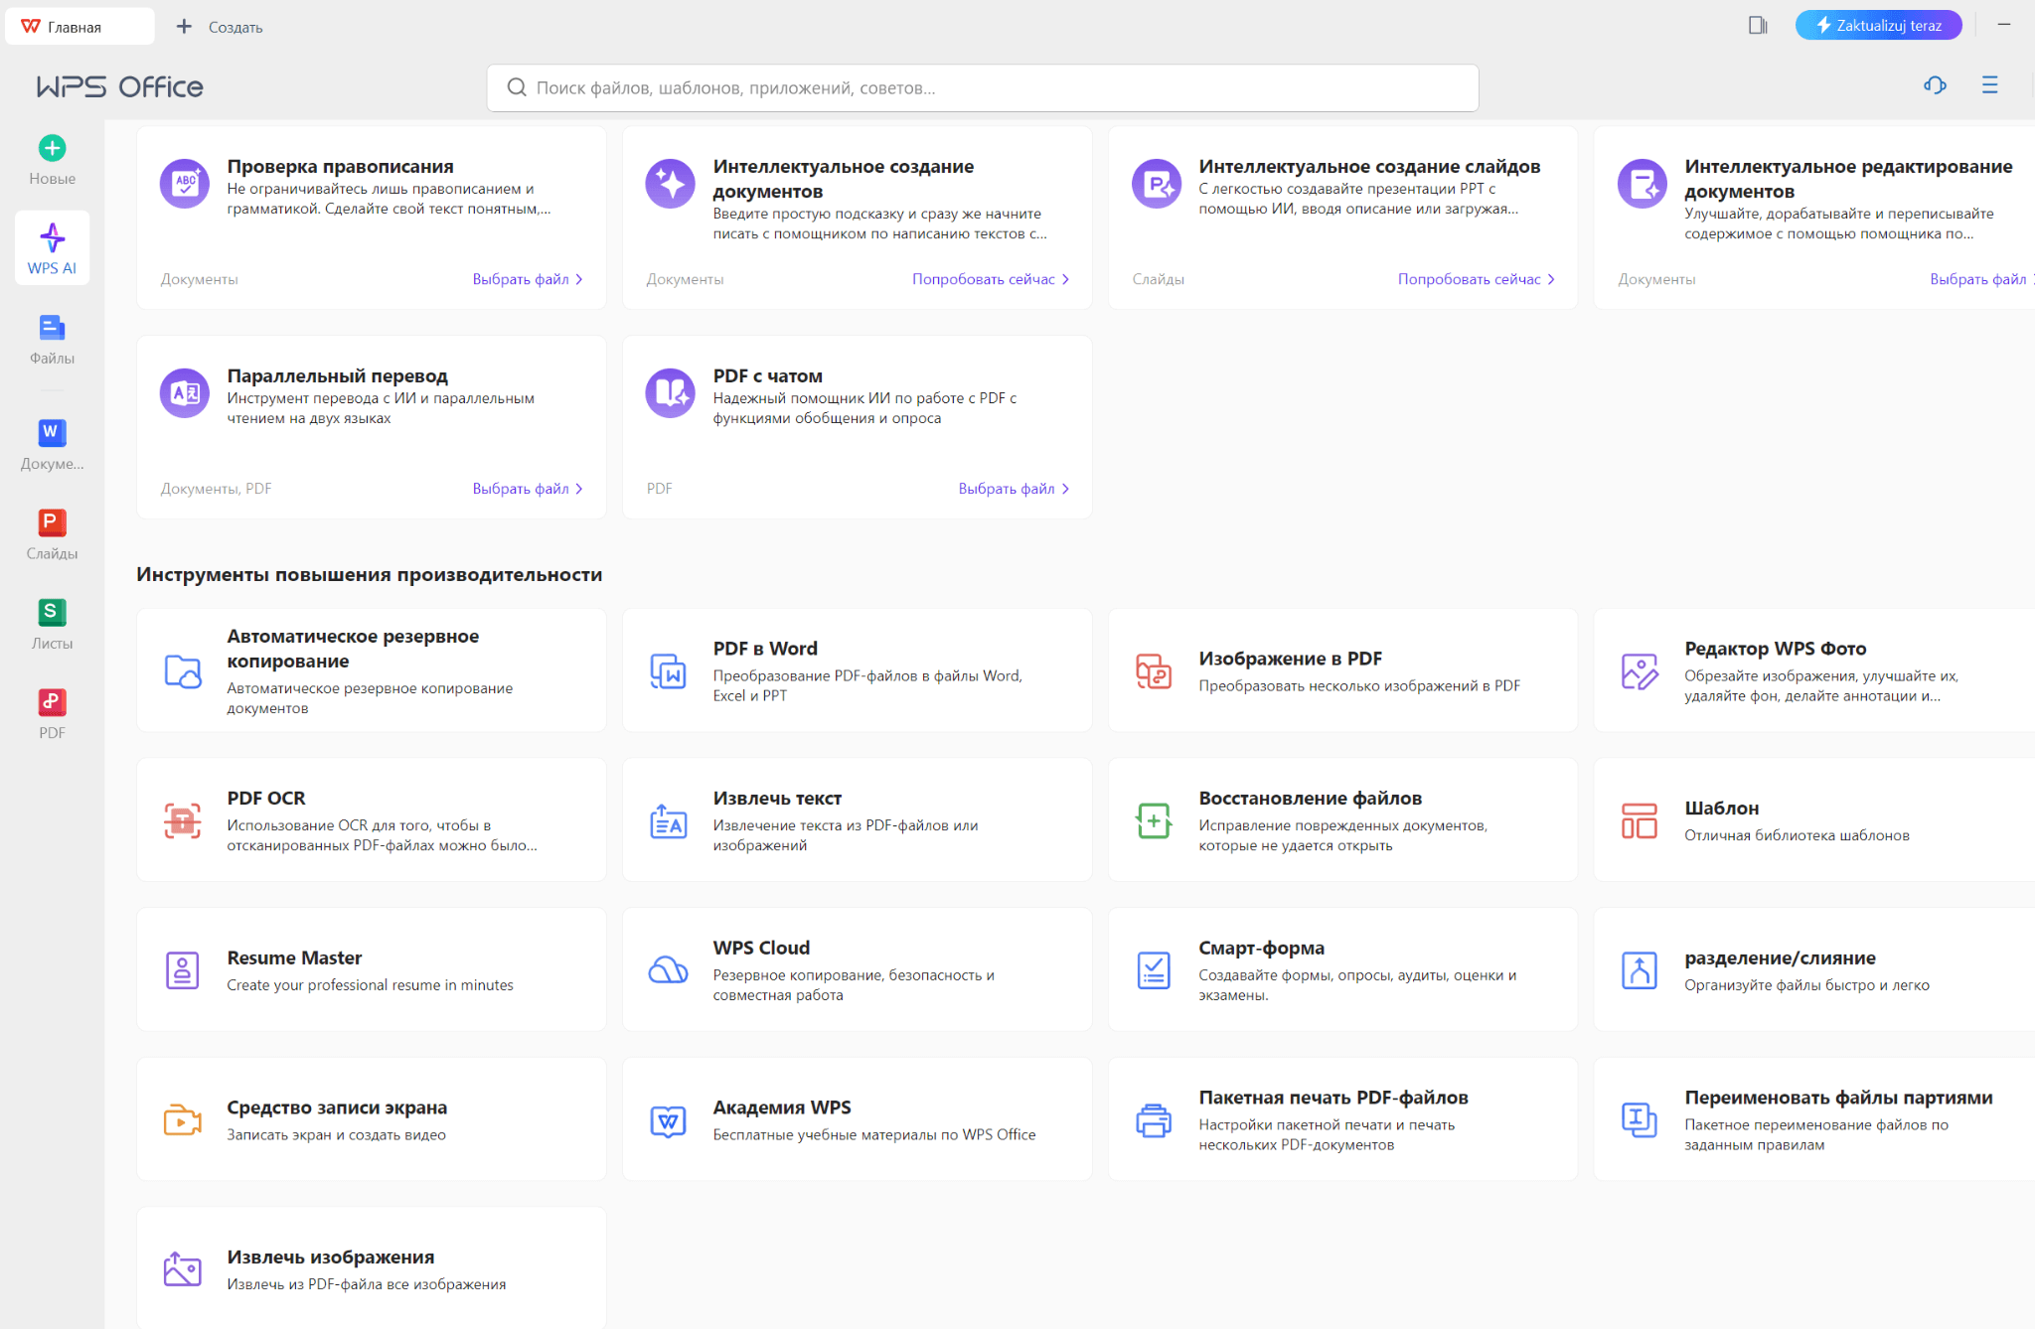This screenshot has width=2035, height=1329.
Task: Click the green New document plus icon
Action: tap(52, 149)
